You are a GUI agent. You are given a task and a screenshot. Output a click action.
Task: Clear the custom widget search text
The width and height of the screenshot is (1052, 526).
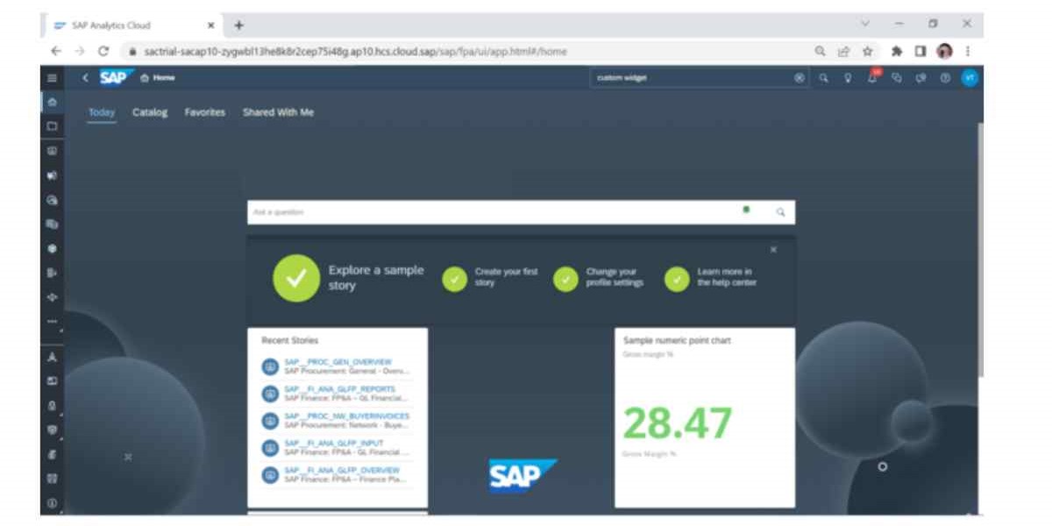pos(800,78)
